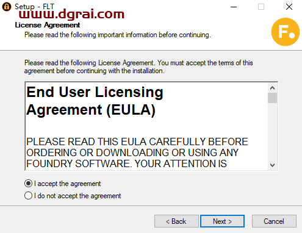The width and height of the screenshot is (302, 233).
Task: Click the license box scrollbar thumb
Action: pos(272,98)
